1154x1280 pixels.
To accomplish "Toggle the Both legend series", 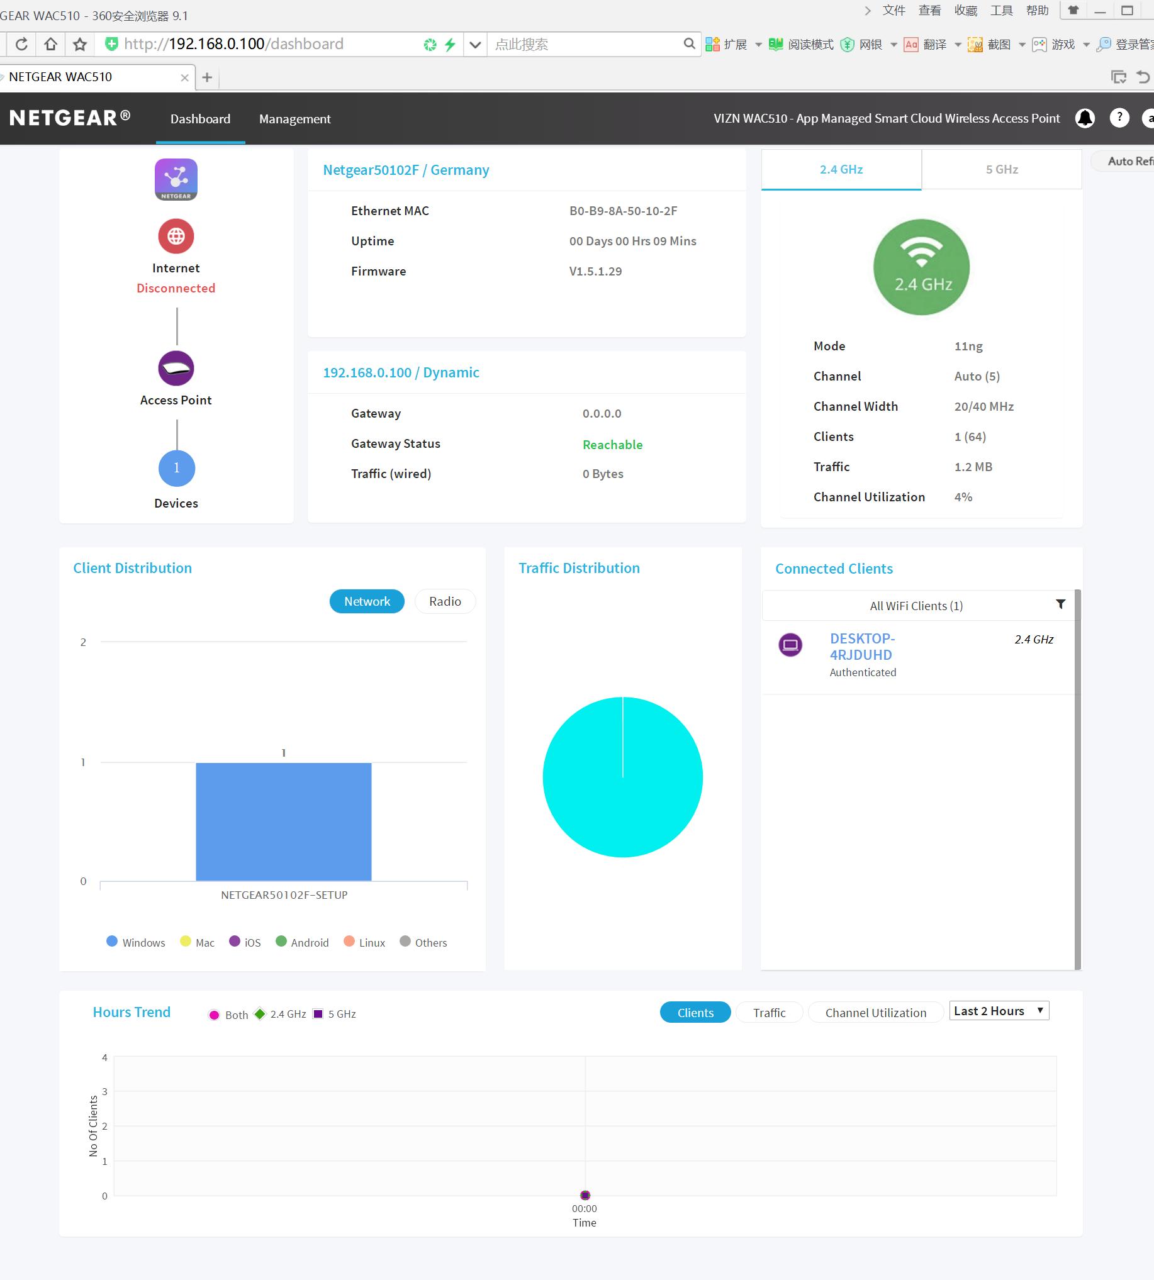I will click(x=228, y=1015).
